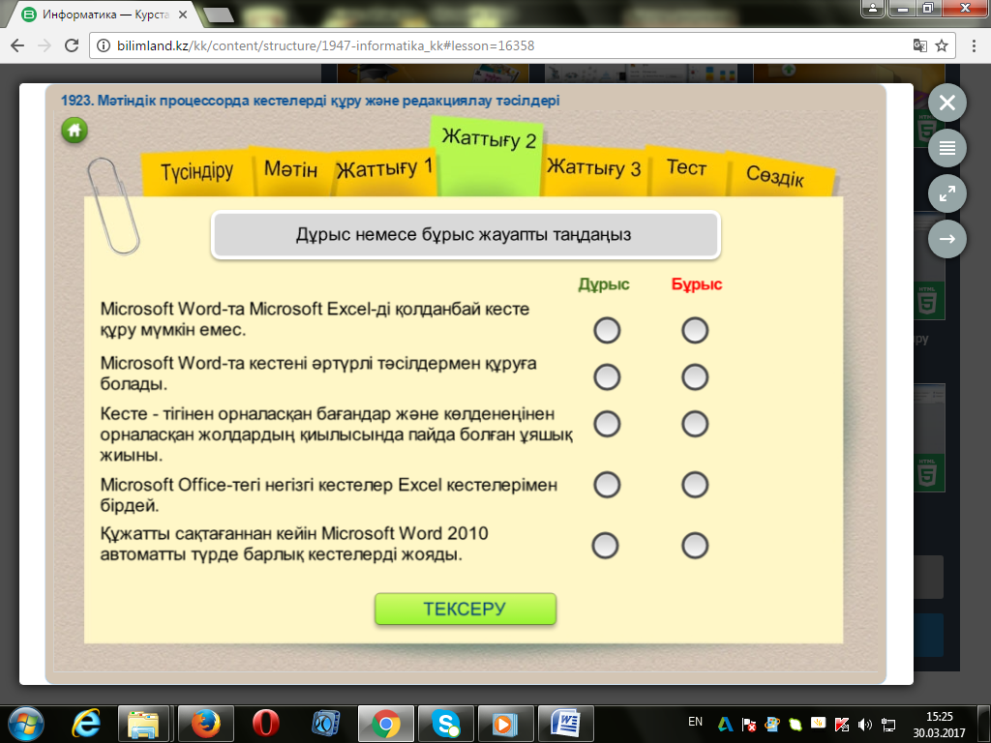Select Дұрыс for Кесте definition statement

(x=607, y=424)
